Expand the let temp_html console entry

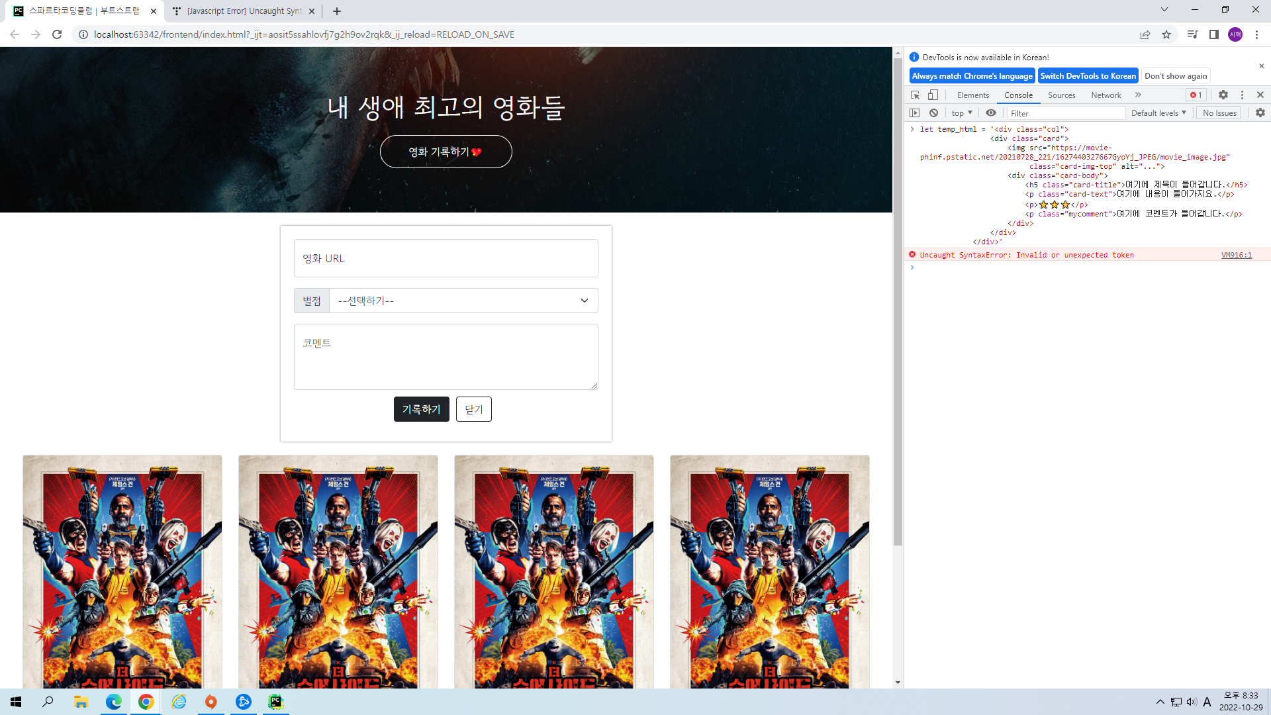coord(912,129)
